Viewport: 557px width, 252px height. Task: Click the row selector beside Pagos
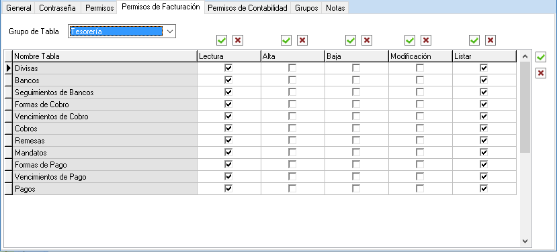(9, 188)
